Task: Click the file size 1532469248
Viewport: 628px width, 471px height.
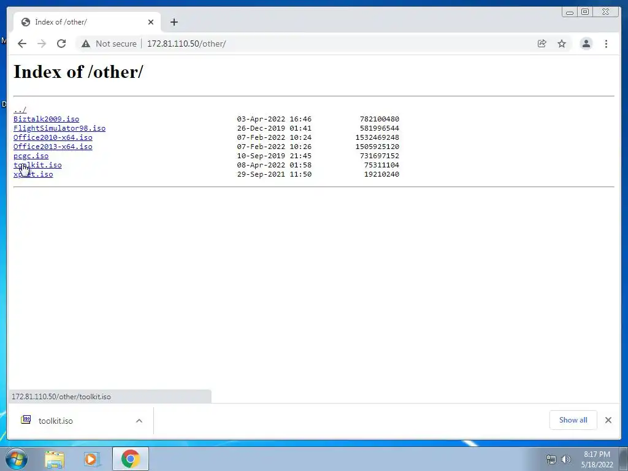Action: [x=377, y=137]
